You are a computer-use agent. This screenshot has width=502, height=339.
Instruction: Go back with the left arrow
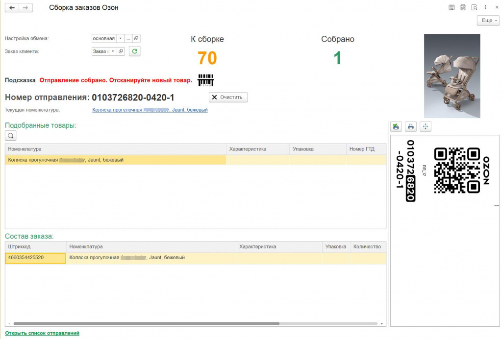(12, 8)
